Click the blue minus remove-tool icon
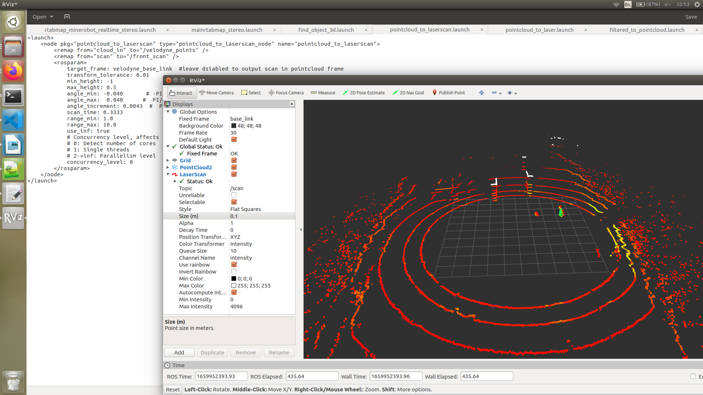This screenshot has height=395, width=703. point(494,93)
